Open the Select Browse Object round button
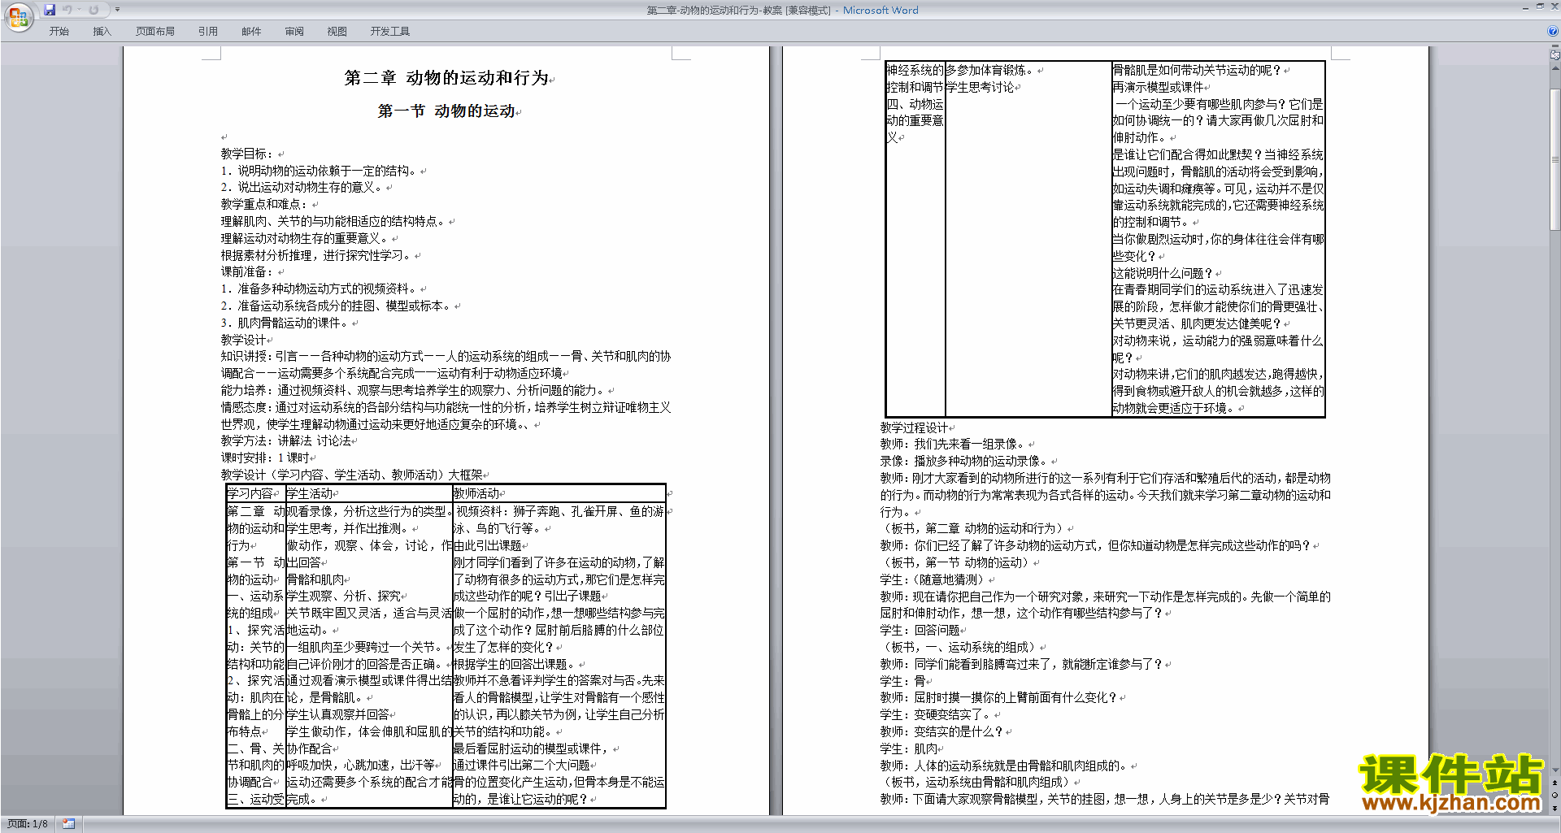This screenshot has height=833, width=1561. [x=1555, y=796]
